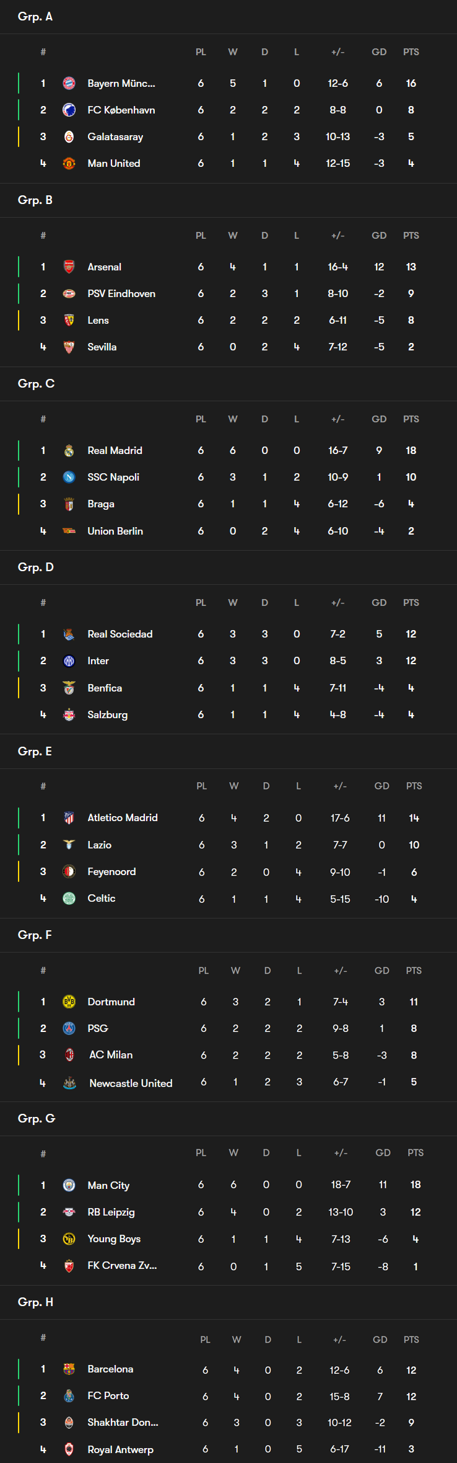Select the Grp. A heading

35,17
